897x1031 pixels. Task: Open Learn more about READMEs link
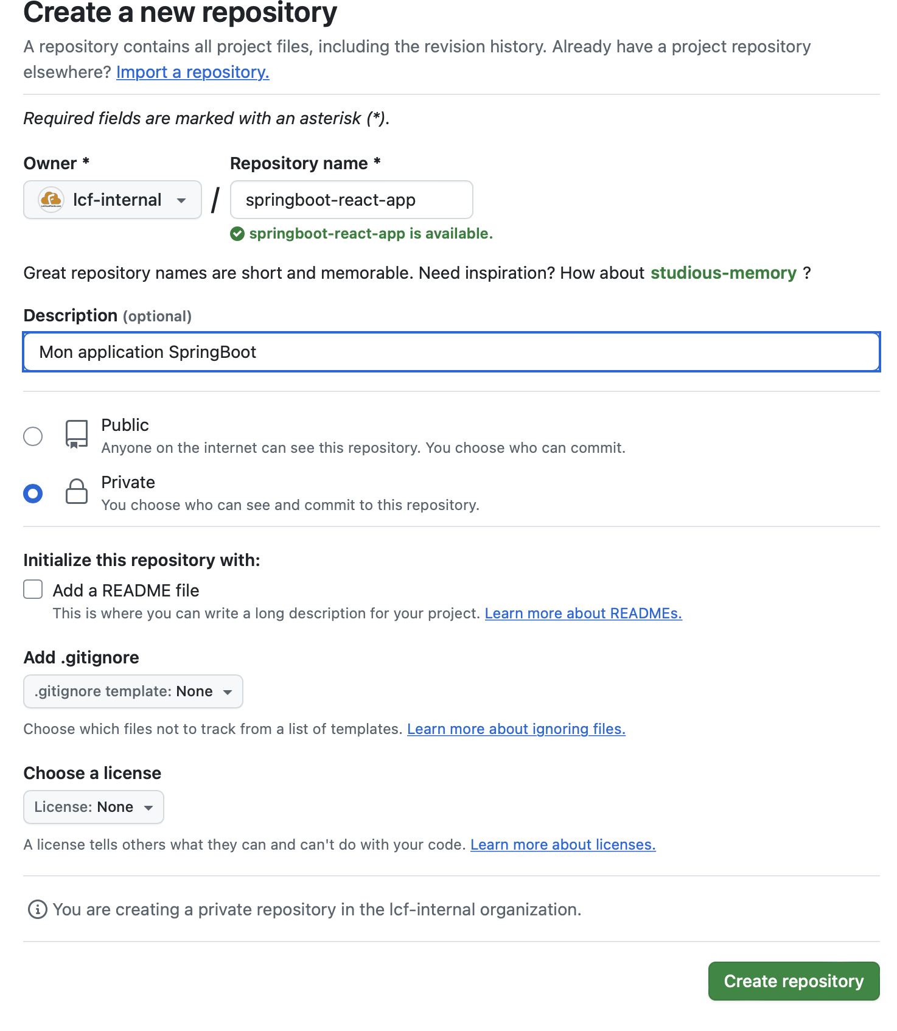pyautogui.click(x=583, y=613)
